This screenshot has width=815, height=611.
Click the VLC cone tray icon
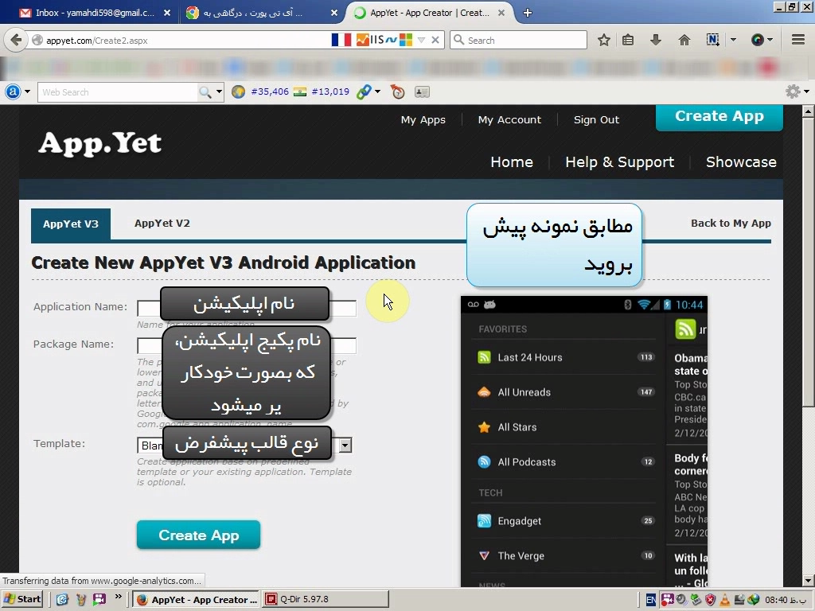724,600
